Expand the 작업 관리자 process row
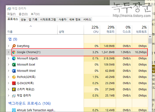 tap(8, 96)
